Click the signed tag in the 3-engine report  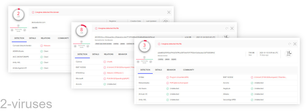(x=174, y=59)
